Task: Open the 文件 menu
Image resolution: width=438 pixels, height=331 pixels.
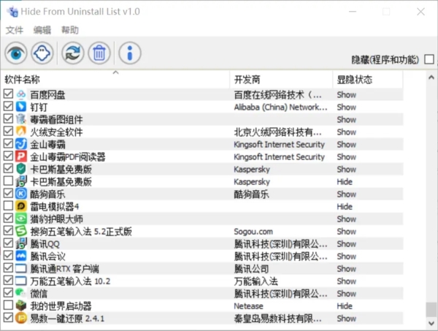Action: click(x=15, y=30)
